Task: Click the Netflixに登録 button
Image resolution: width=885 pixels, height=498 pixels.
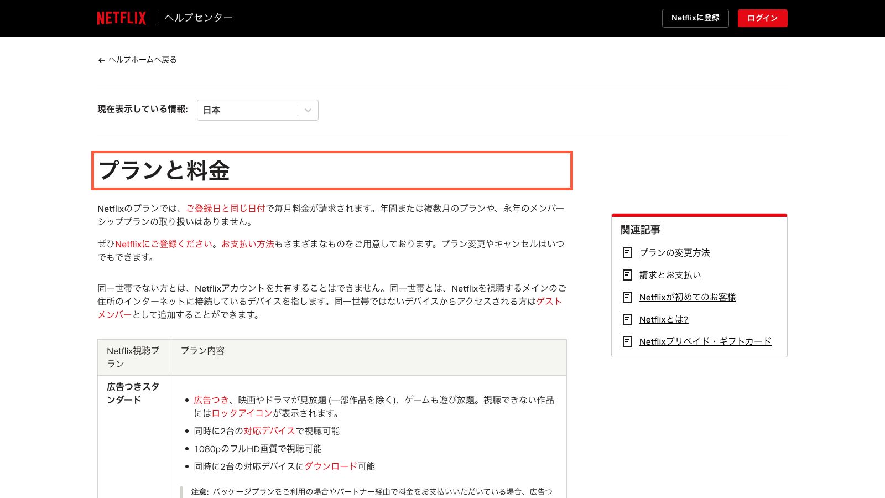Action: tap(695, 18)
